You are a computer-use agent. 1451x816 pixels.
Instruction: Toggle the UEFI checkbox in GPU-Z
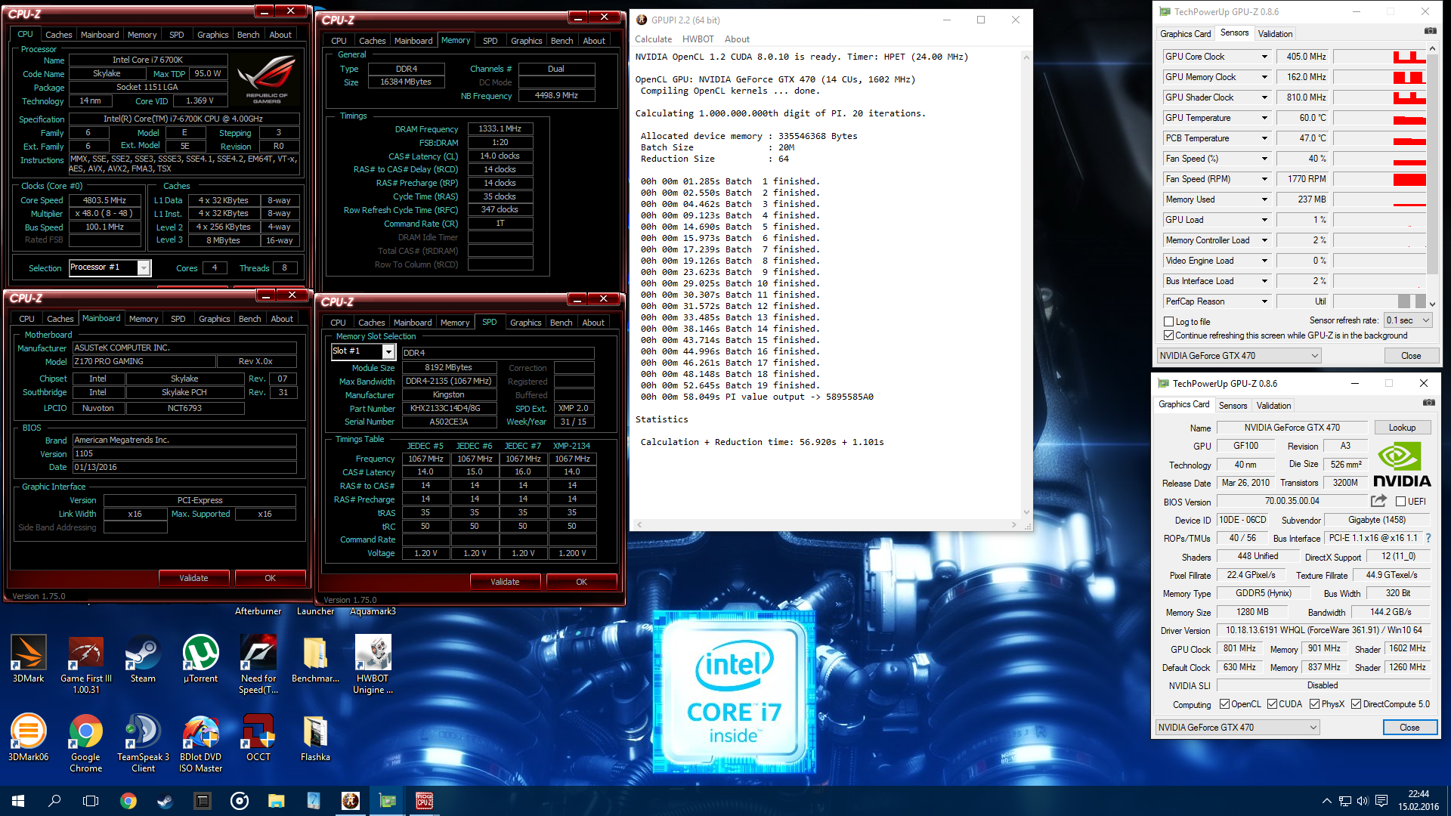tap(1400, 501)
